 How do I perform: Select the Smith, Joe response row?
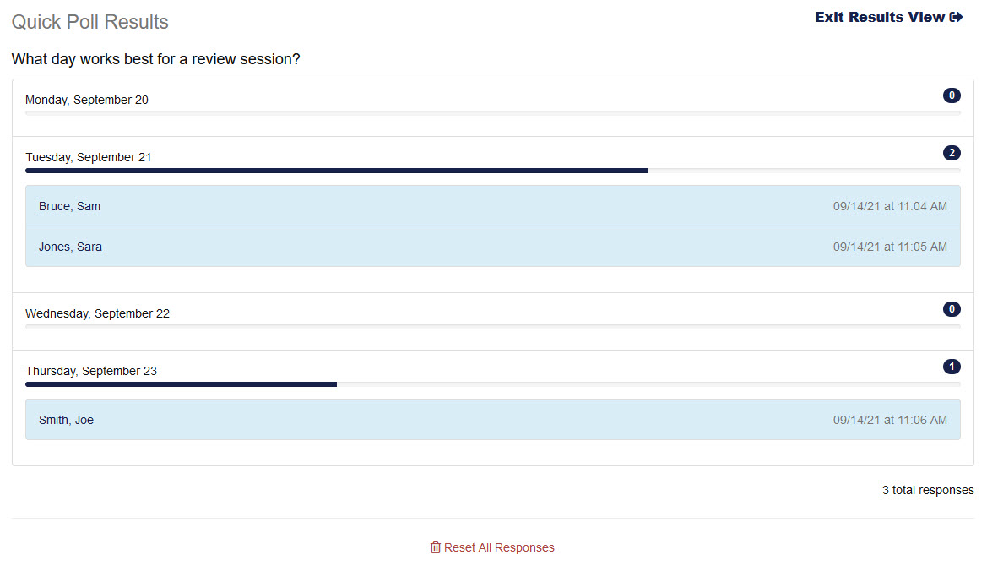tap(492, 420)
